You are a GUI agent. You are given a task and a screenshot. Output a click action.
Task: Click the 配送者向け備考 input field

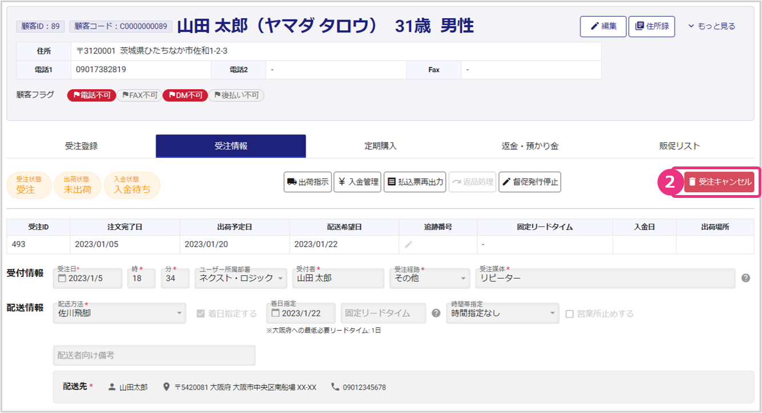154,355
